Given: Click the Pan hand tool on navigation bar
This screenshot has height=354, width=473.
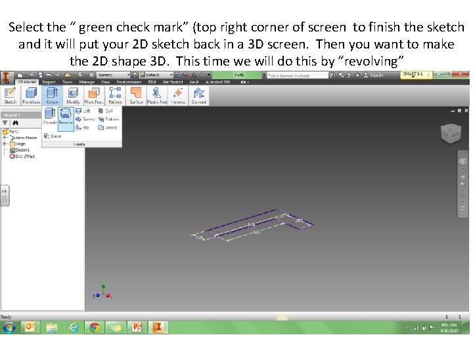Looking at the screenshot, I should tap(462, 176).
